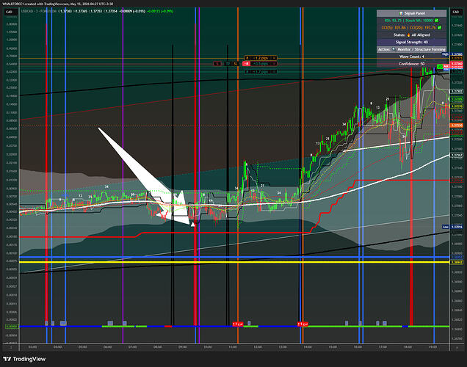The height and width of the screenshot is (367, 467).
Task: Click the SL button on position line
Action: (x=236, y=64)
